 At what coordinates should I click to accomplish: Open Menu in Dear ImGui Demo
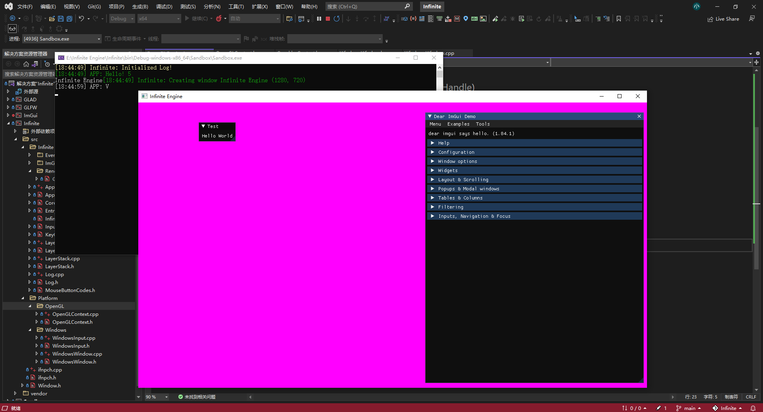[x=435, y=124]
